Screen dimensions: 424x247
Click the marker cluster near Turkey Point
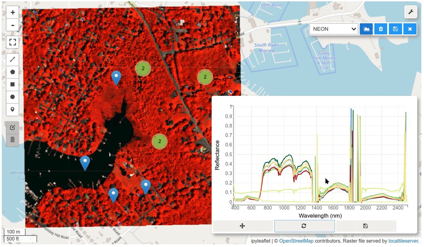[x=205, y=77]
